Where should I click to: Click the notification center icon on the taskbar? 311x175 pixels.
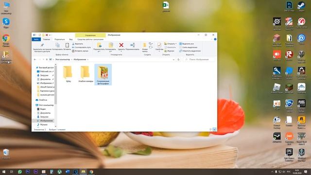[x=306, y=172]
